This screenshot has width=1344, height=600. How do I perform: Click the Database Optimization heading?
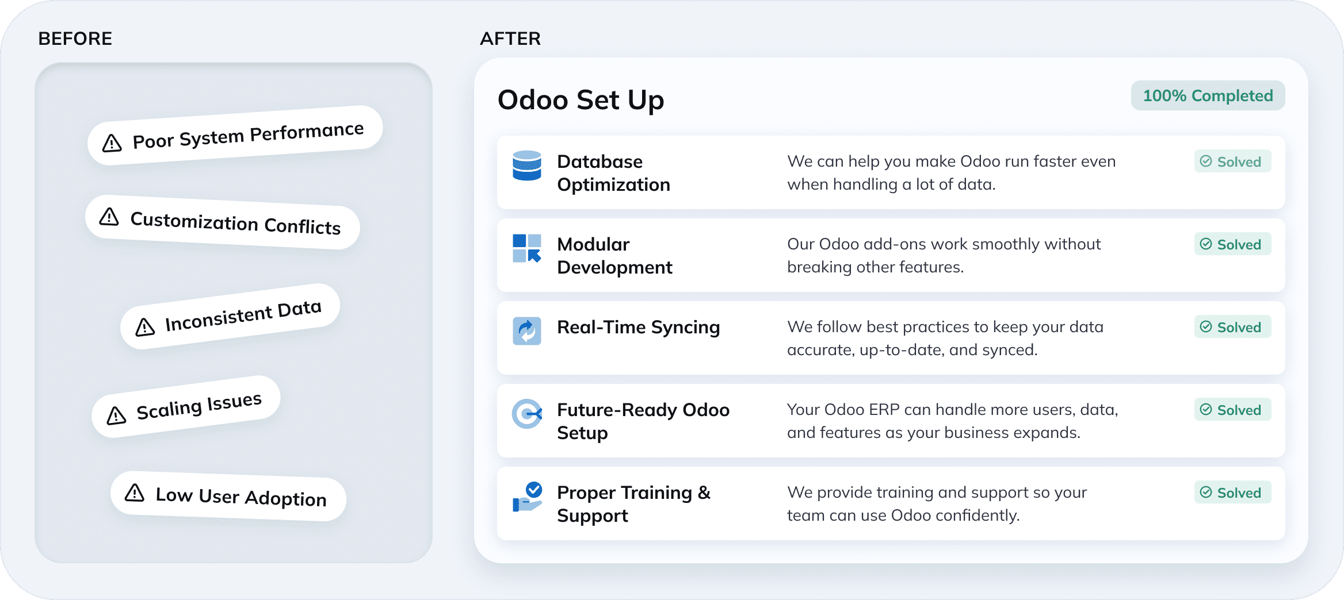pos(613,173)
